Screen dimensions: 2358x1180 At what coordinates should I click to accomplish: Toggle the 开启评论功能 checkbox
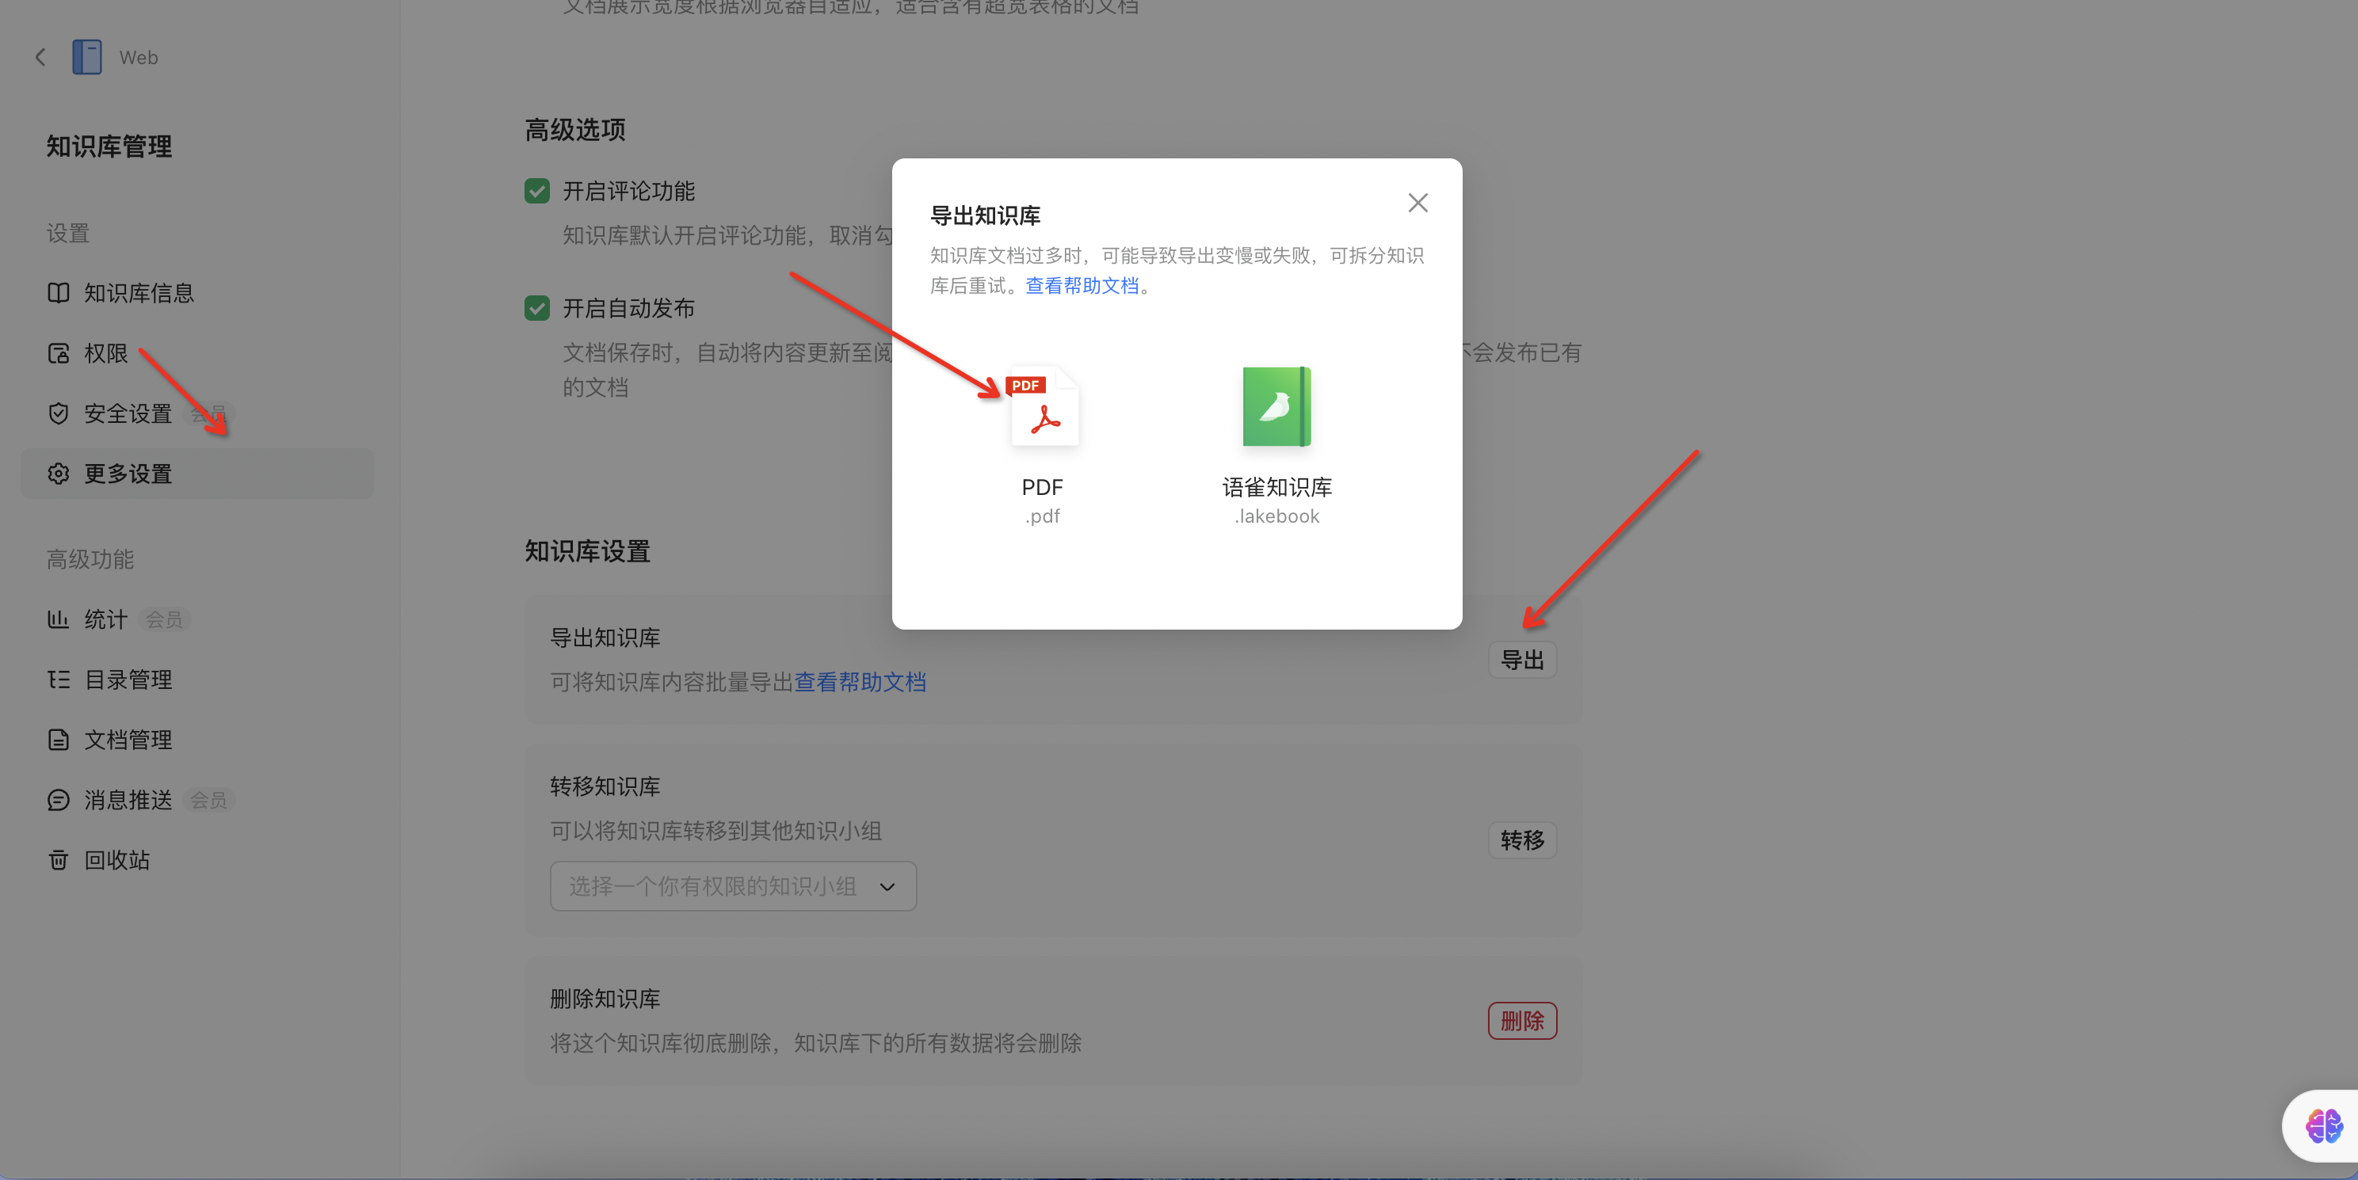(537, 191)
